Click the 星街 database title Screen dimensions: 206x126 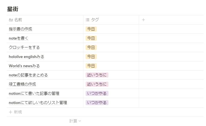13,9
